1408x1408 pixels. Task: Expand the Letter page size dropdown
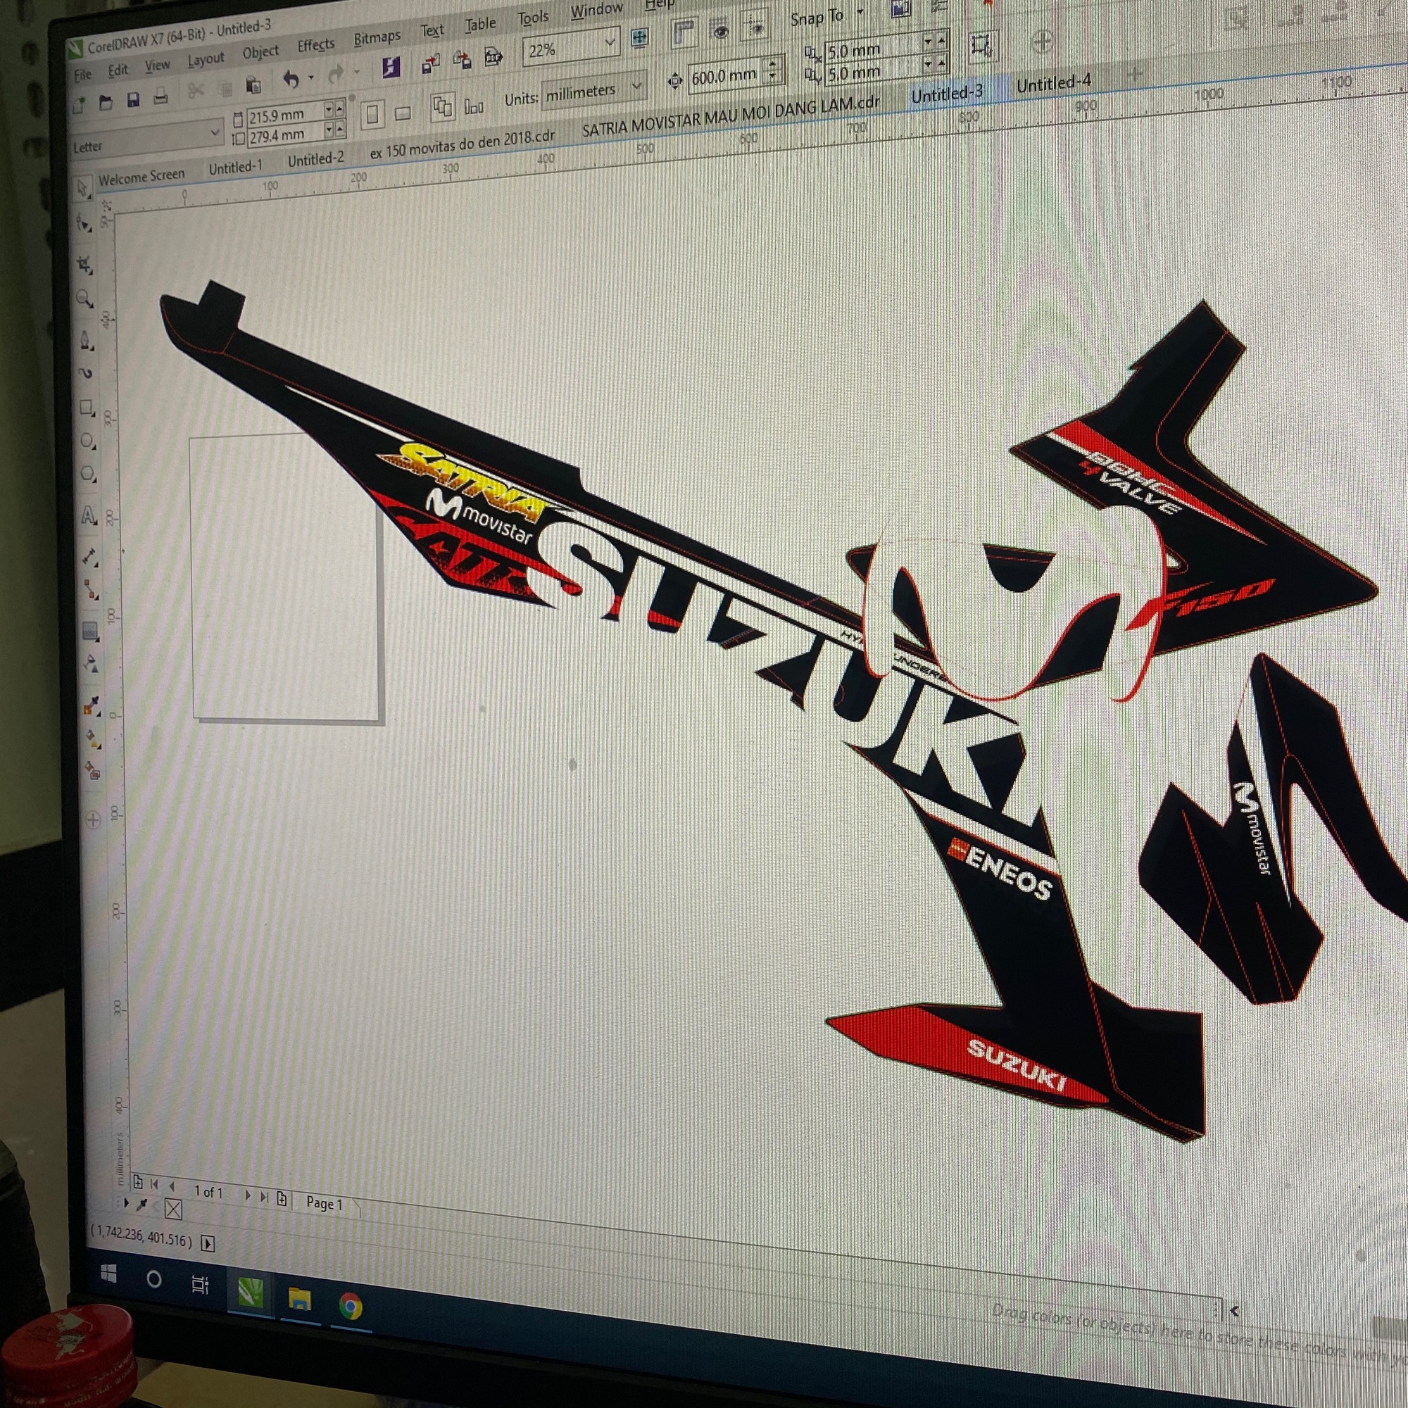click(214, 132)
